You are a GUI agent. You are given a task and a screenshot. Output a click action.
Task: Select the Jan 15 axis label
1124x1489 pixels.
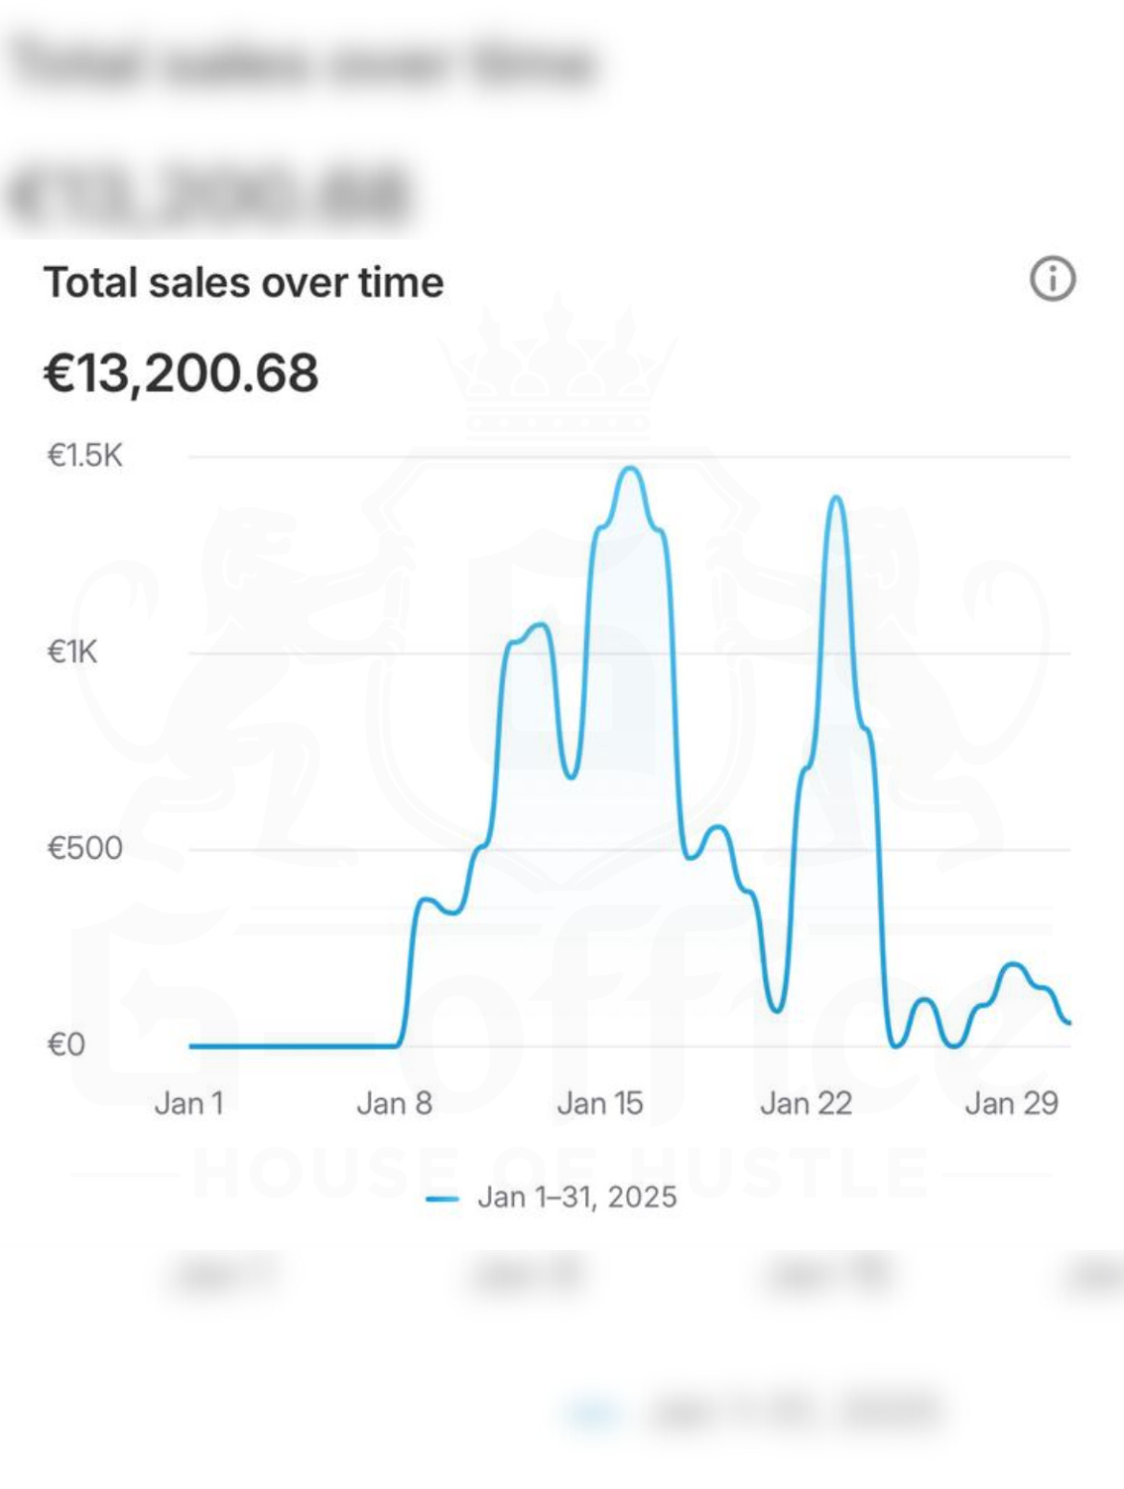[599, 1104]
